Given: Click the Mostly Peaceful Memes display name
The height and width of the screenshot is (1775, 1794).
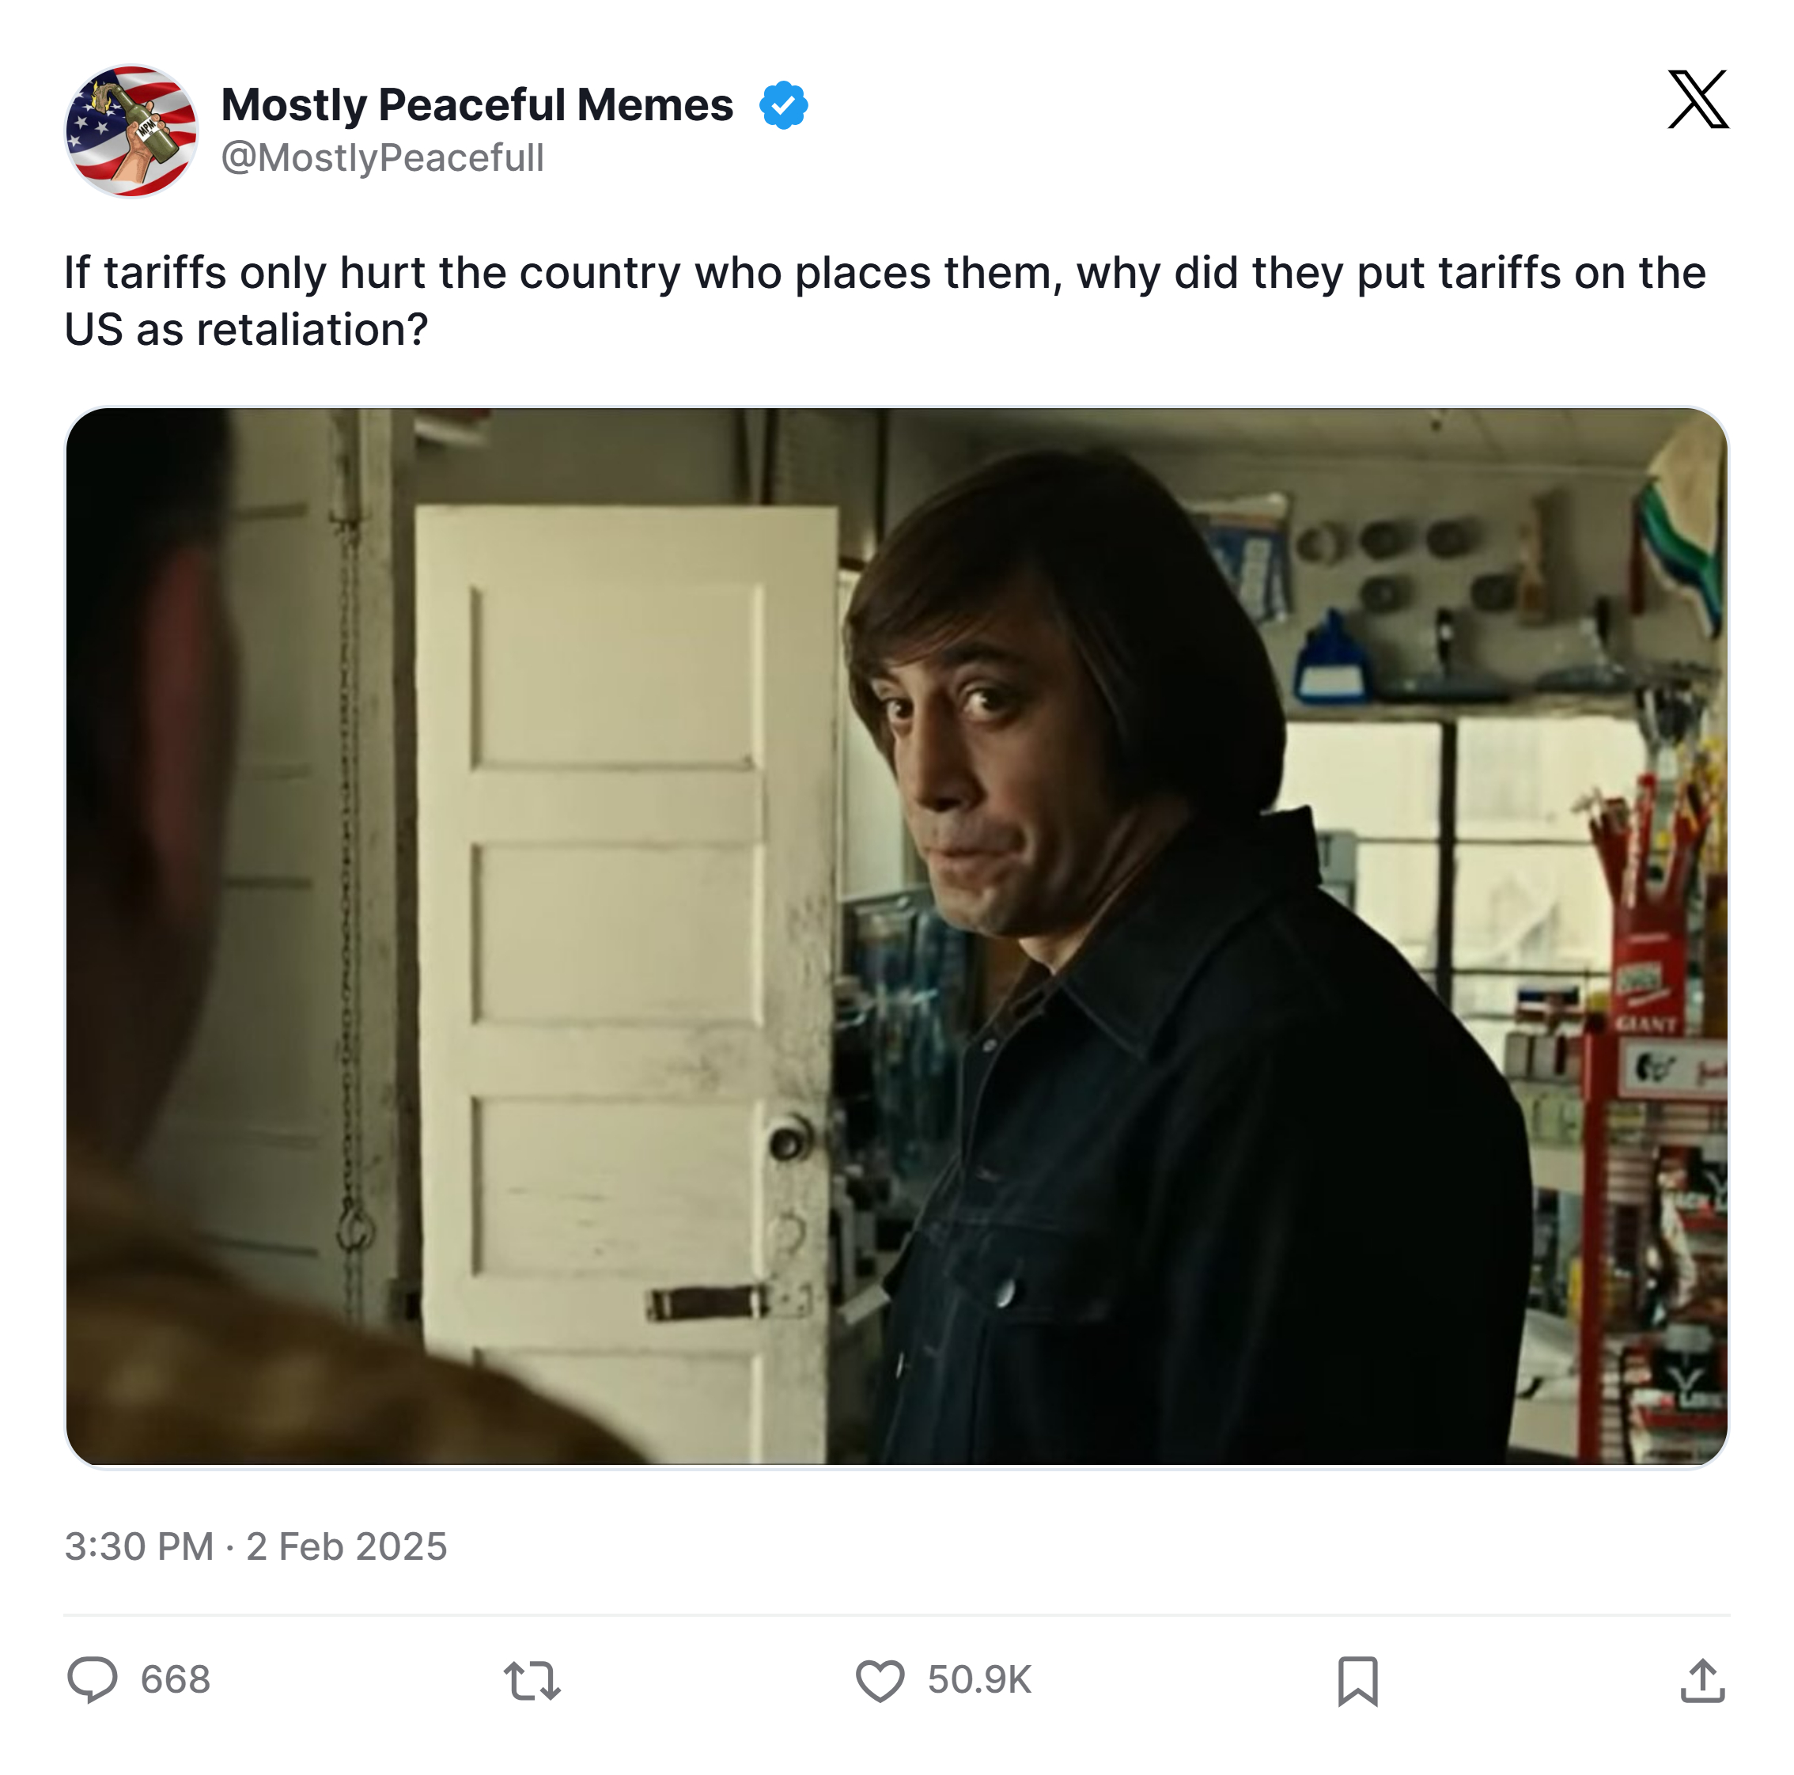Looking at the screenshot, I should pos(477,105).
